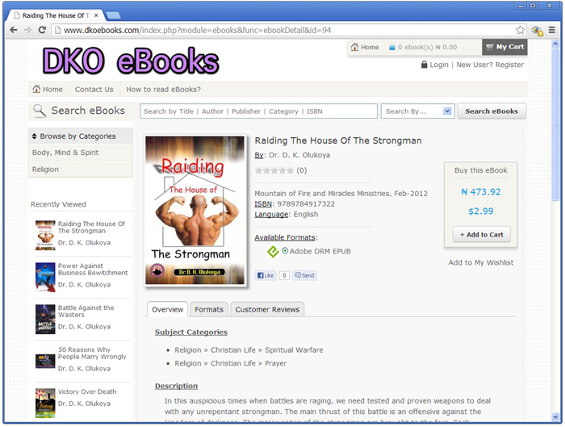The width and height of the screenshot is (565, 427).
Task: Bookmark this page with the star icon
Action: [521, 30]
